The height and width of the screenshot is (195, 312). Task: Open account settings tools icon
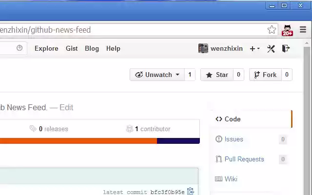pyautogui.click(x=271, y=49)
